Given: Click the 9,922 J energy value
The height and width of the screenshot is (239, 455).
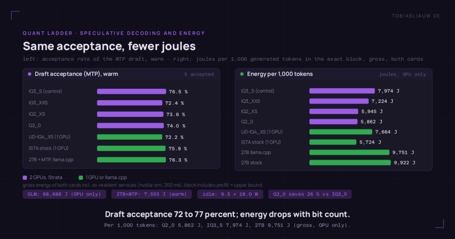Looking at the screenshot, I should point(404,163).
